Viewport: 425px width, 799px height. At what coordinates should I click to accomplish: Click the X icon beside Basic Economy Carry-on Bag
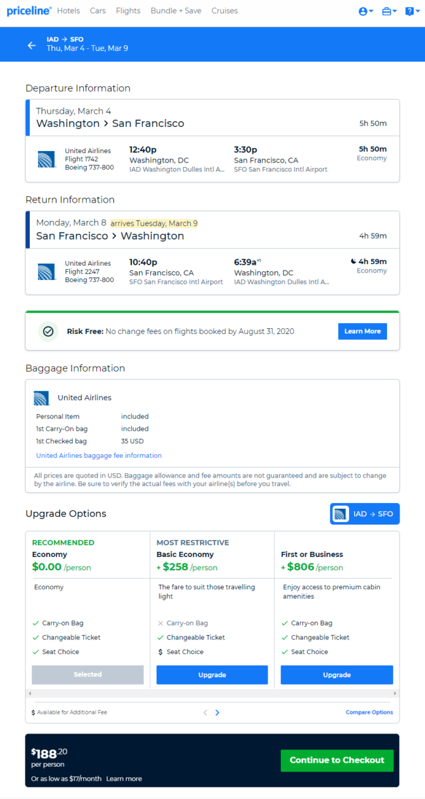tap(160, 623)
